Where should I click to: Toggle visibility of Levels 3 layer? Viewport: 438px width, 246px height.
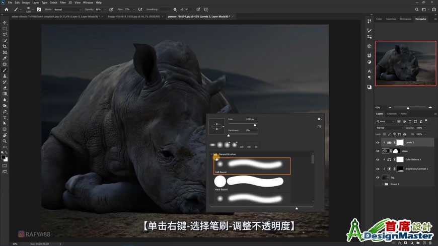click(x=378, y=142)
